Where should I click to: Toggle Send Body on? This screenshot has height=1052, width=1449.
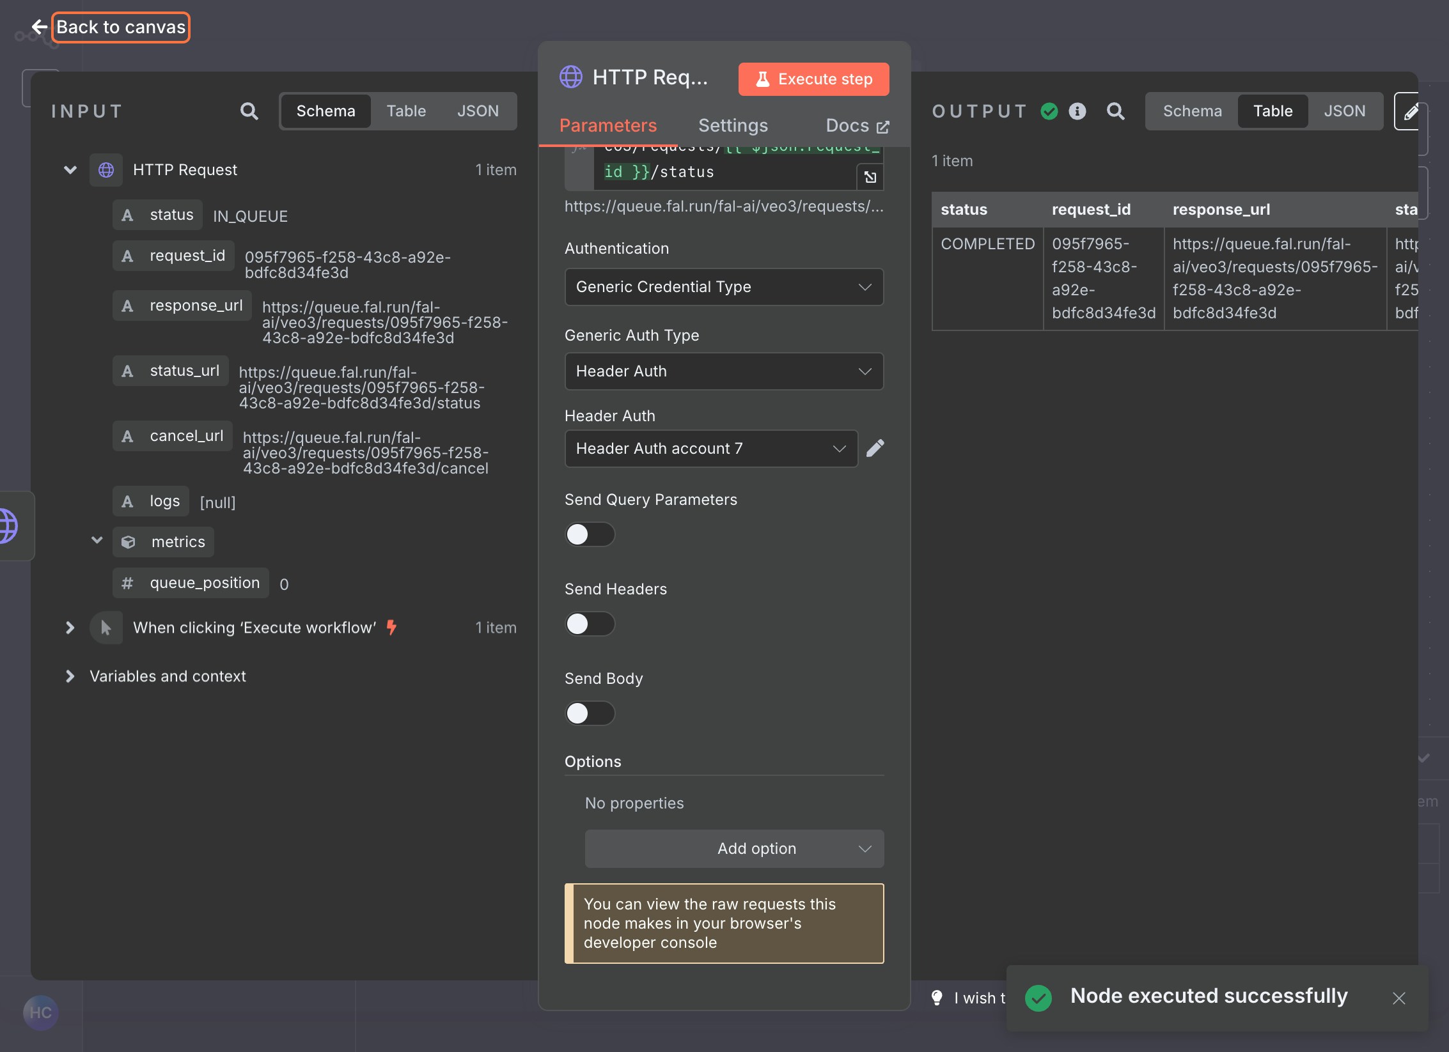[x=590, y=713]
